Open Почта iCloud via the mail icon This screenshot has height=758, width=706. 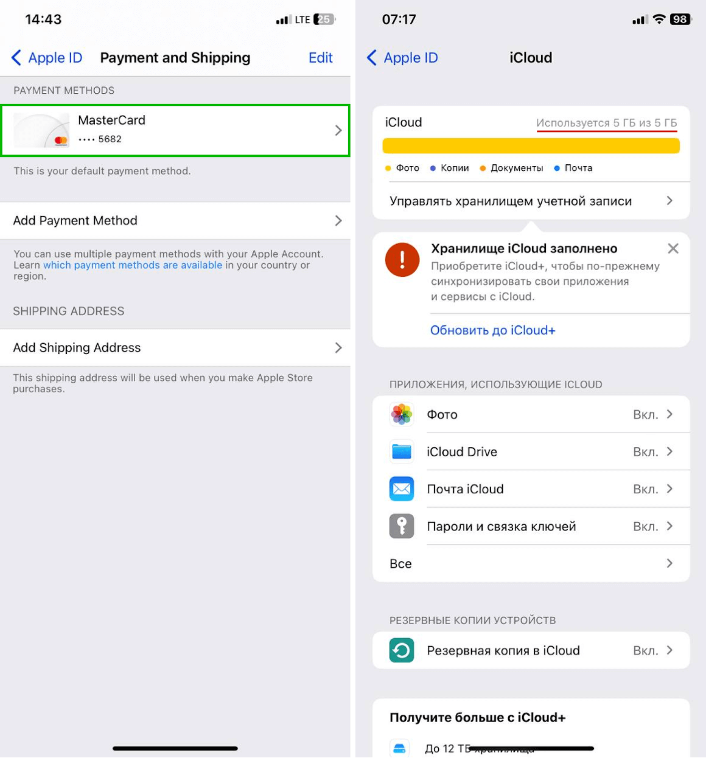click(x=401, y=489)
